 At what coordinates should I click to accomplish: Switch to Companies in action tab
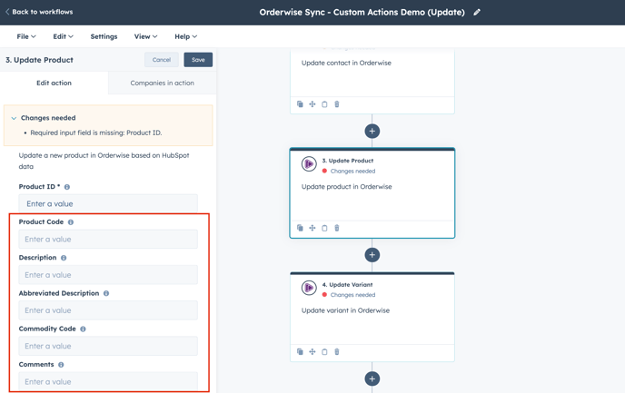coord(163,83)
